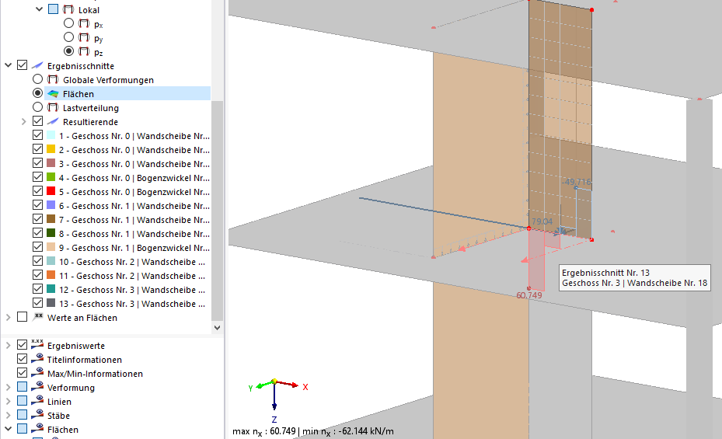This screenshot has width=722, height=439.
Task: Click the pz frame icon
Action: tap(84, 51)
